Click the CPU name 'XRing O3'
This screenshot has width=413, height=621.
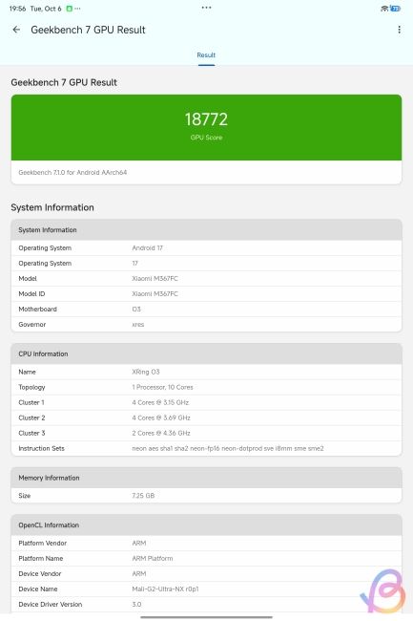pos(146,372)
